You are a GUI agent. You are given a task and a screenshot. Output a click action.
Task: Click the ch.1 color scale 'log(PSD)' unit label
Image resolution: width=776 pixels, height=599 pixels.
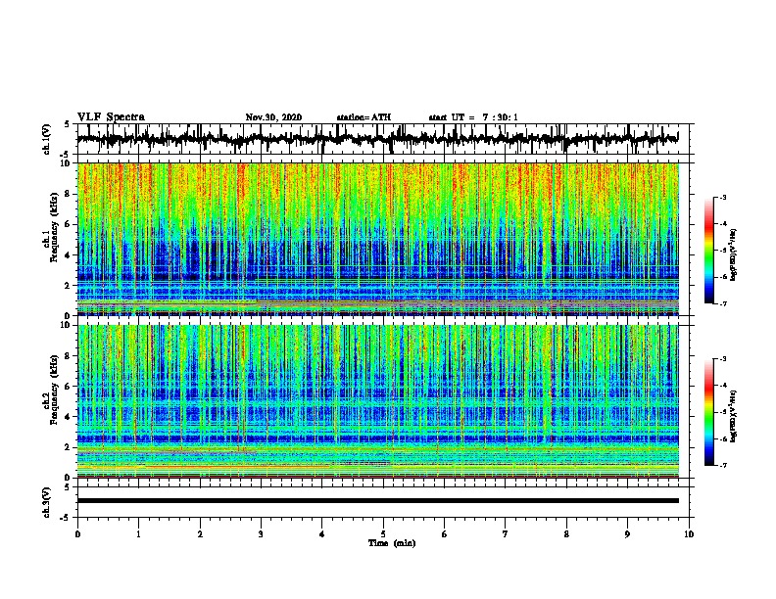pos(733,254)
